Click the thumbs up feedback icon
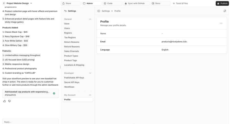Screen dimensions: 230x124 pos(5,101)
